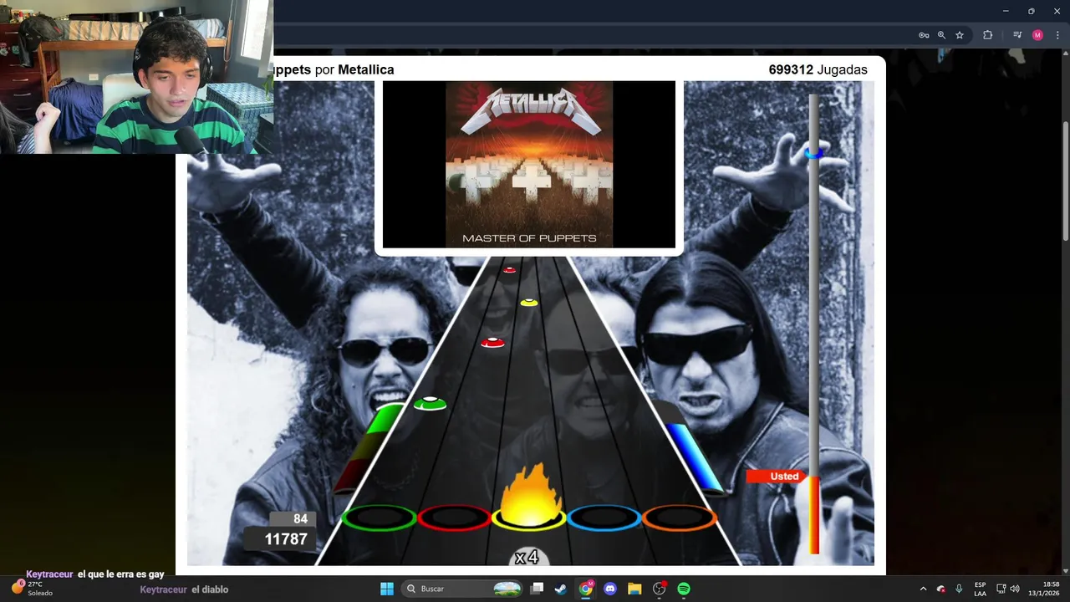Open the volume speaker tray icon
1070x602 pixels.
(1015, 589)
